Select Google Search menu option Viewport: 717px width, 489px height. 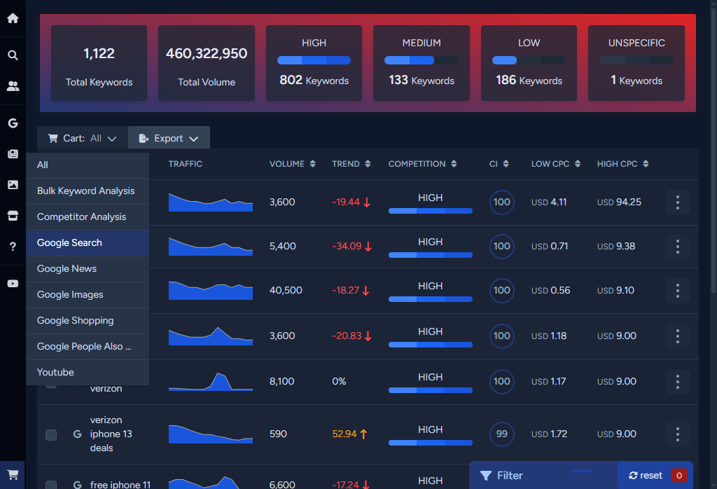point(88,243)
